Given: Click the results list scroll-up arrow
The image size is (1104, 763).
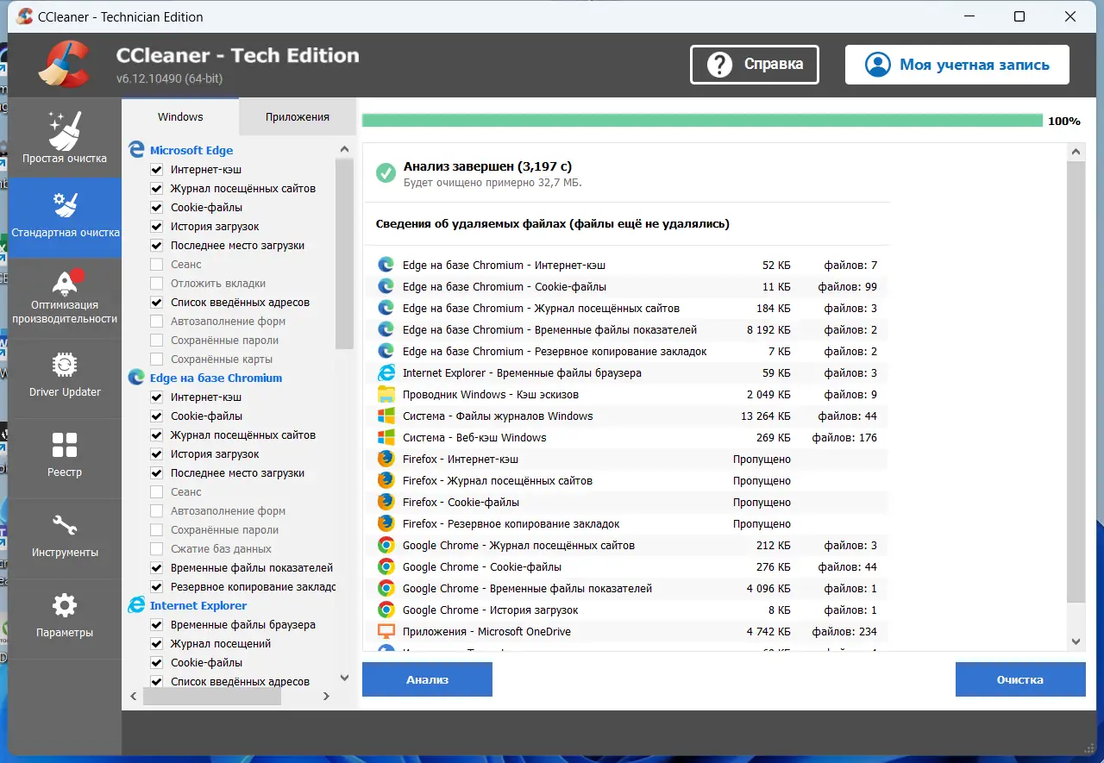Looking at the screenshot, I should pos(1076,153).
